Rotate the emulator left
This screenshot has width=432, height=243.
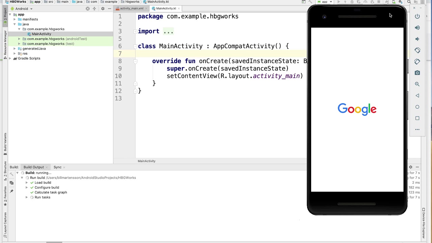(417, 50)
